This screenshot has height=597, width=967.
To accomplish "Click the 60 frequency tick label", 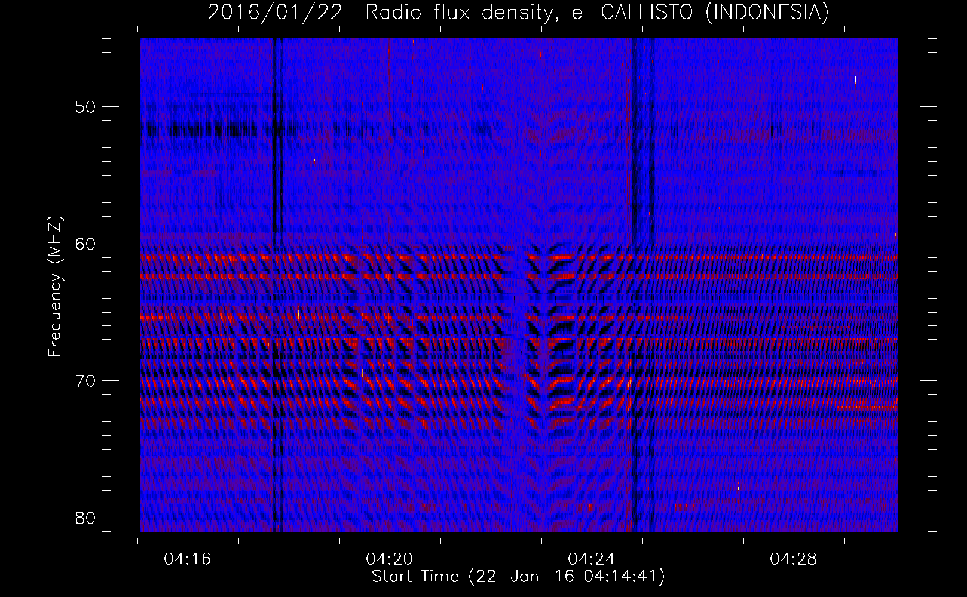I will click(85, 244).
